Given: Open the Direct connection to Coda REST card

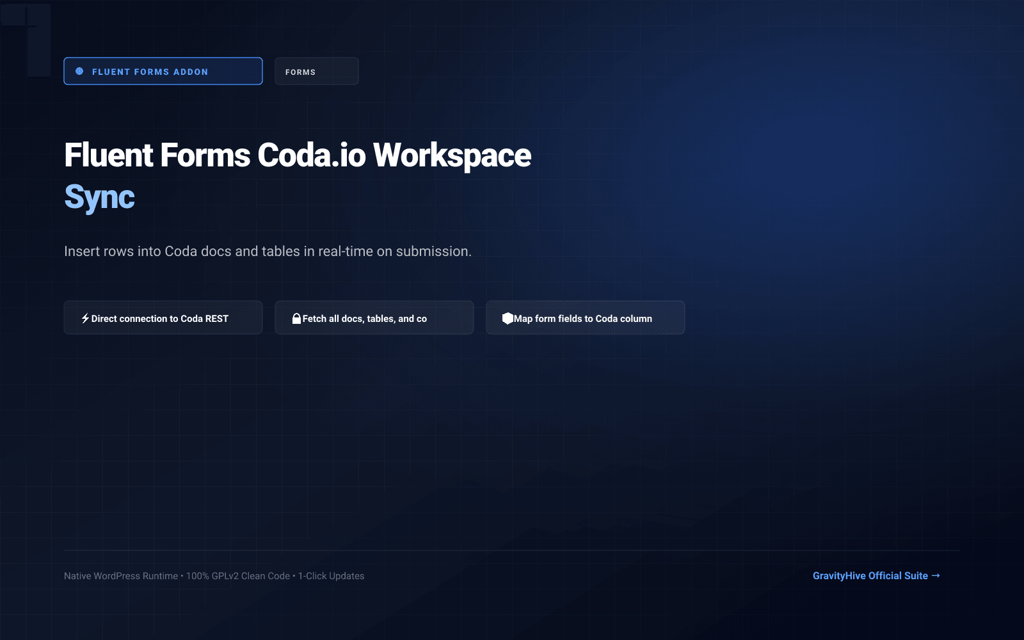Looking at the screenshot, I should tap(163, 317).
